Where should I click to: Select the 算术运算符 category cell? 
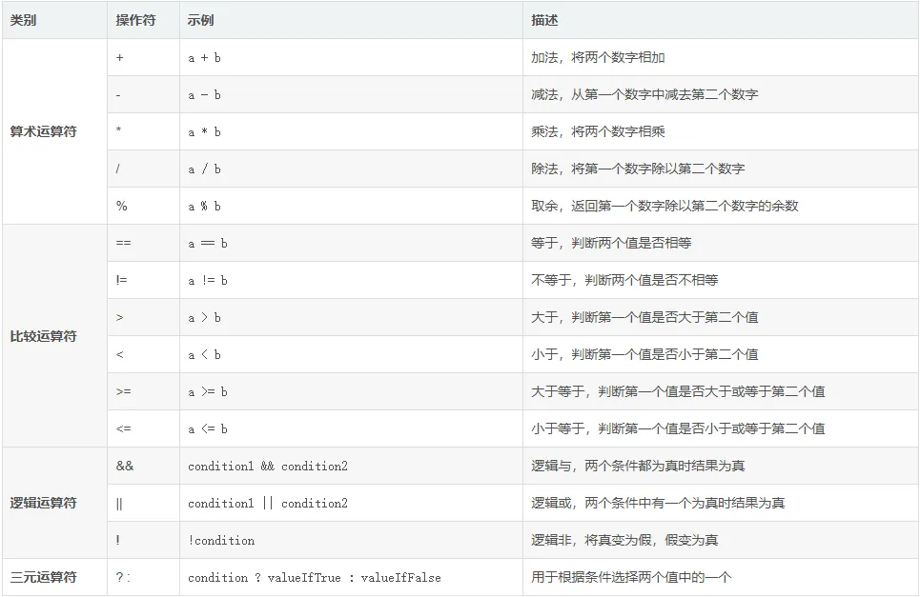point(43,131)
